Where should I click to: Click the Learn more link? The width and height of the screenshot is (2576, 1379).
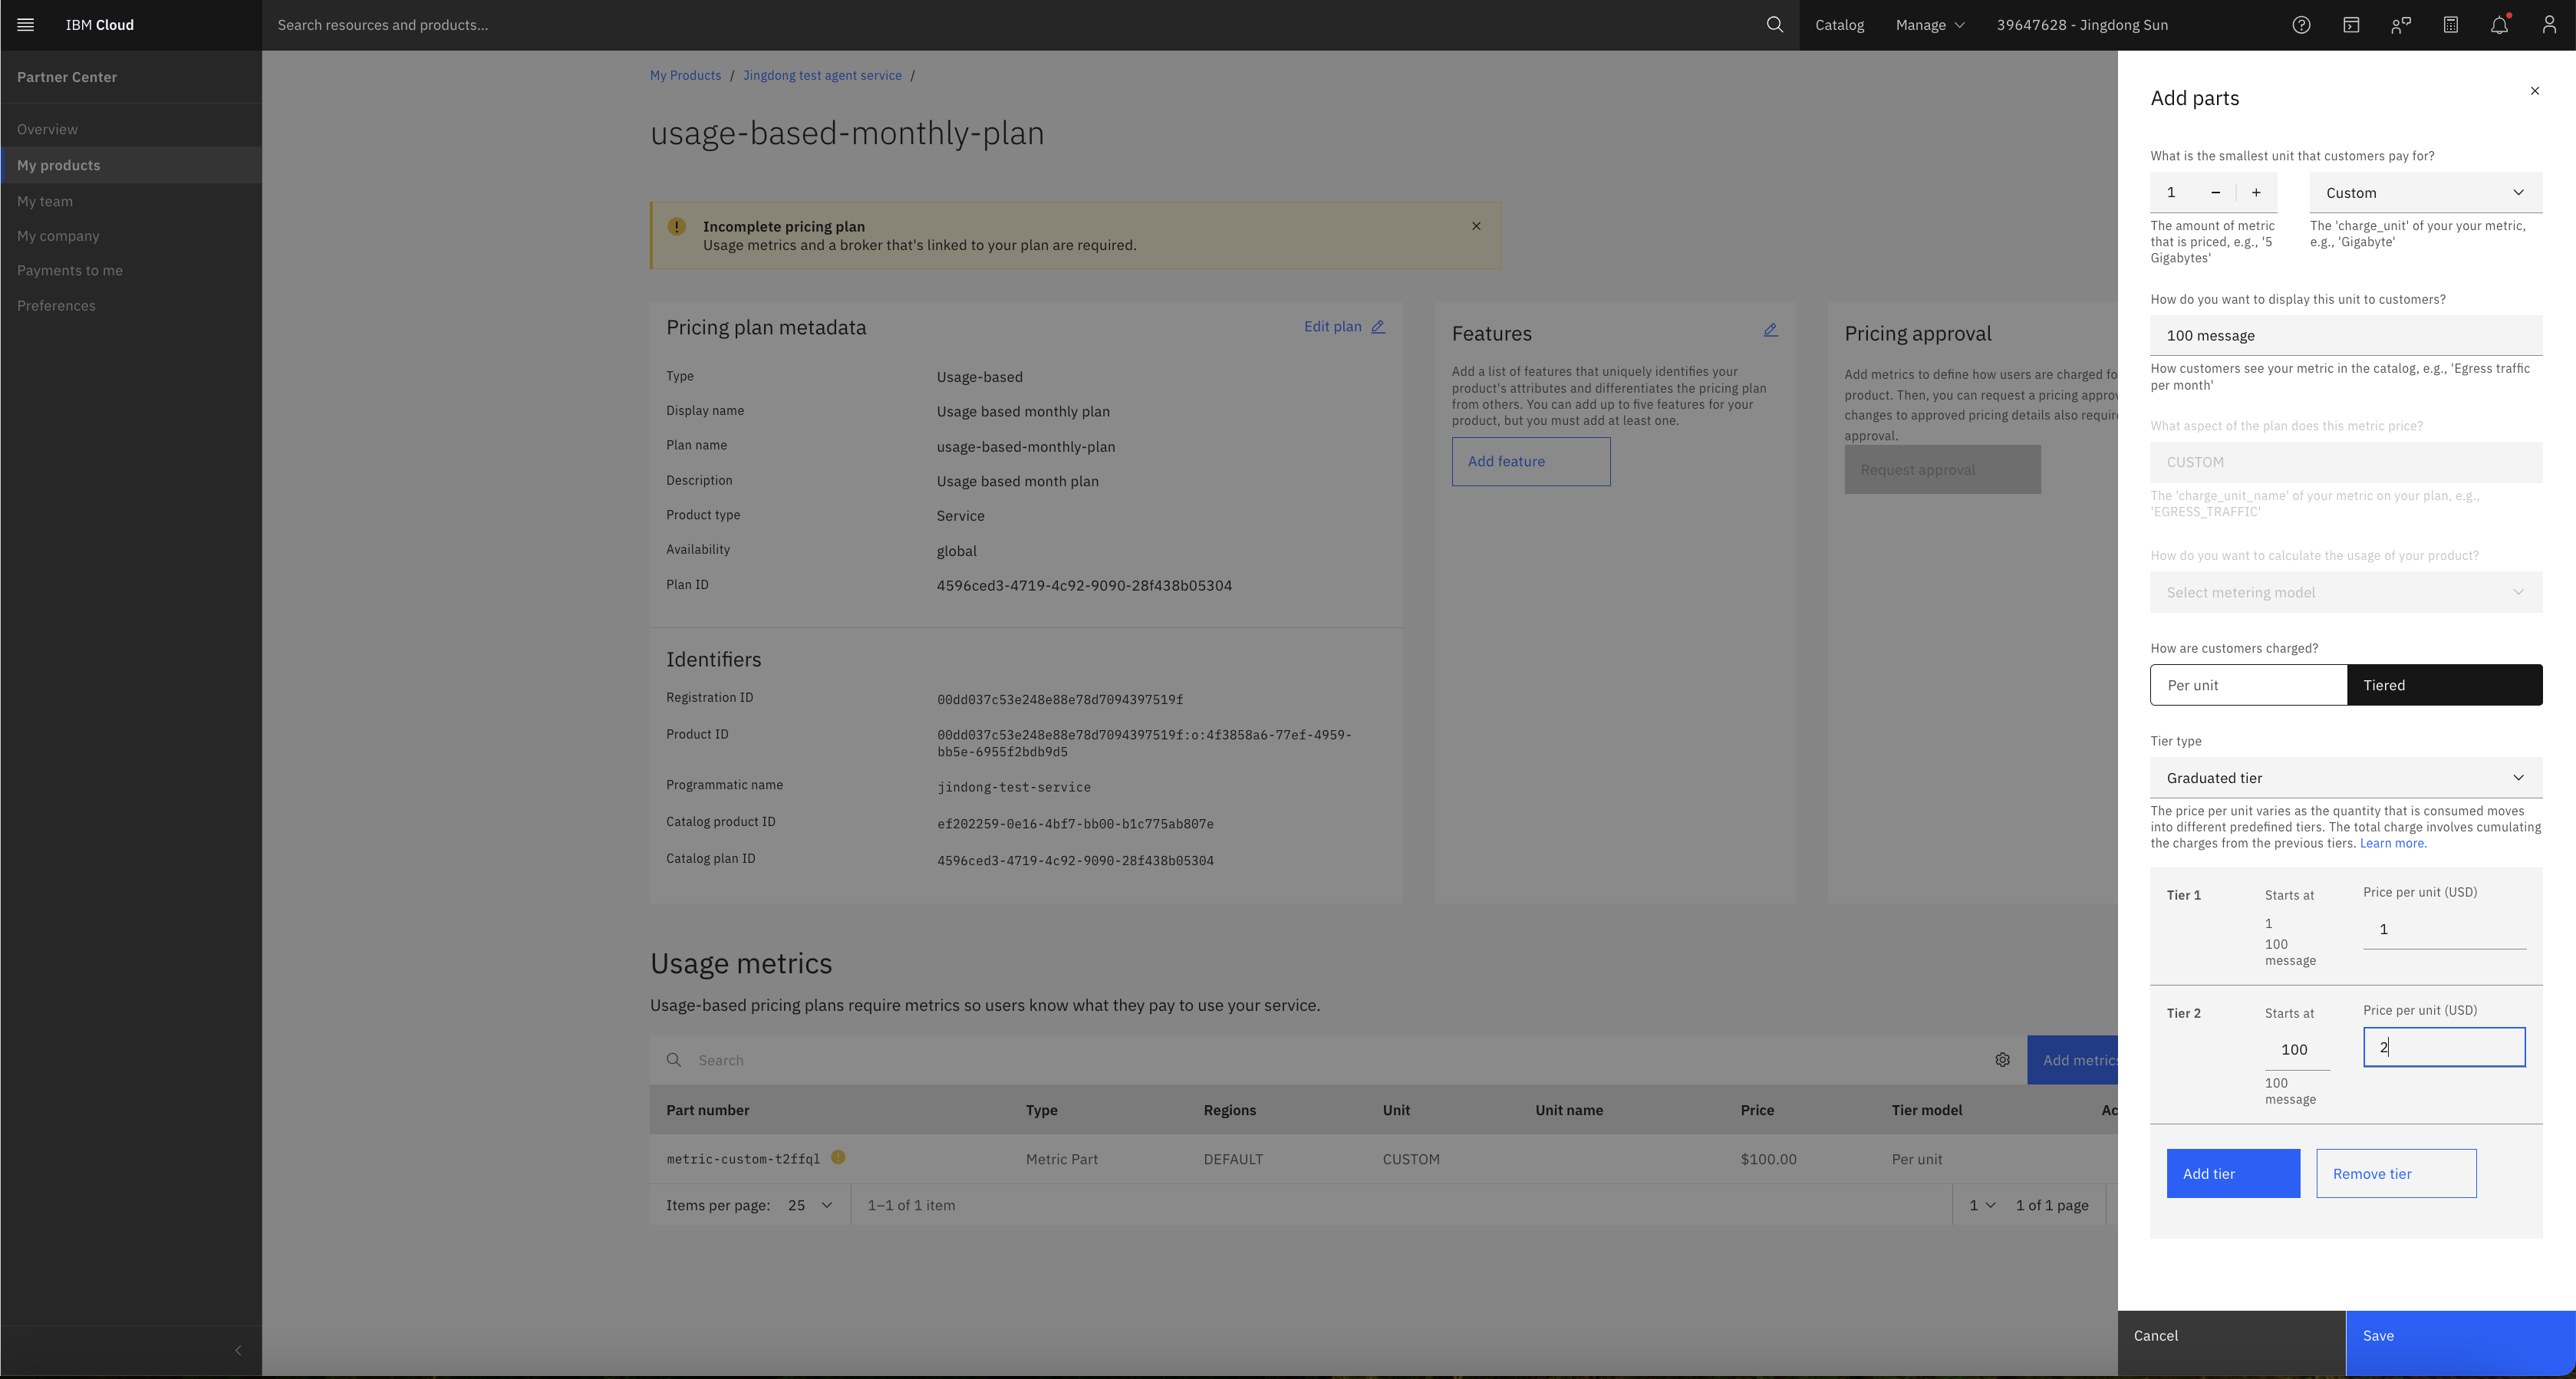pos(2392,843)
